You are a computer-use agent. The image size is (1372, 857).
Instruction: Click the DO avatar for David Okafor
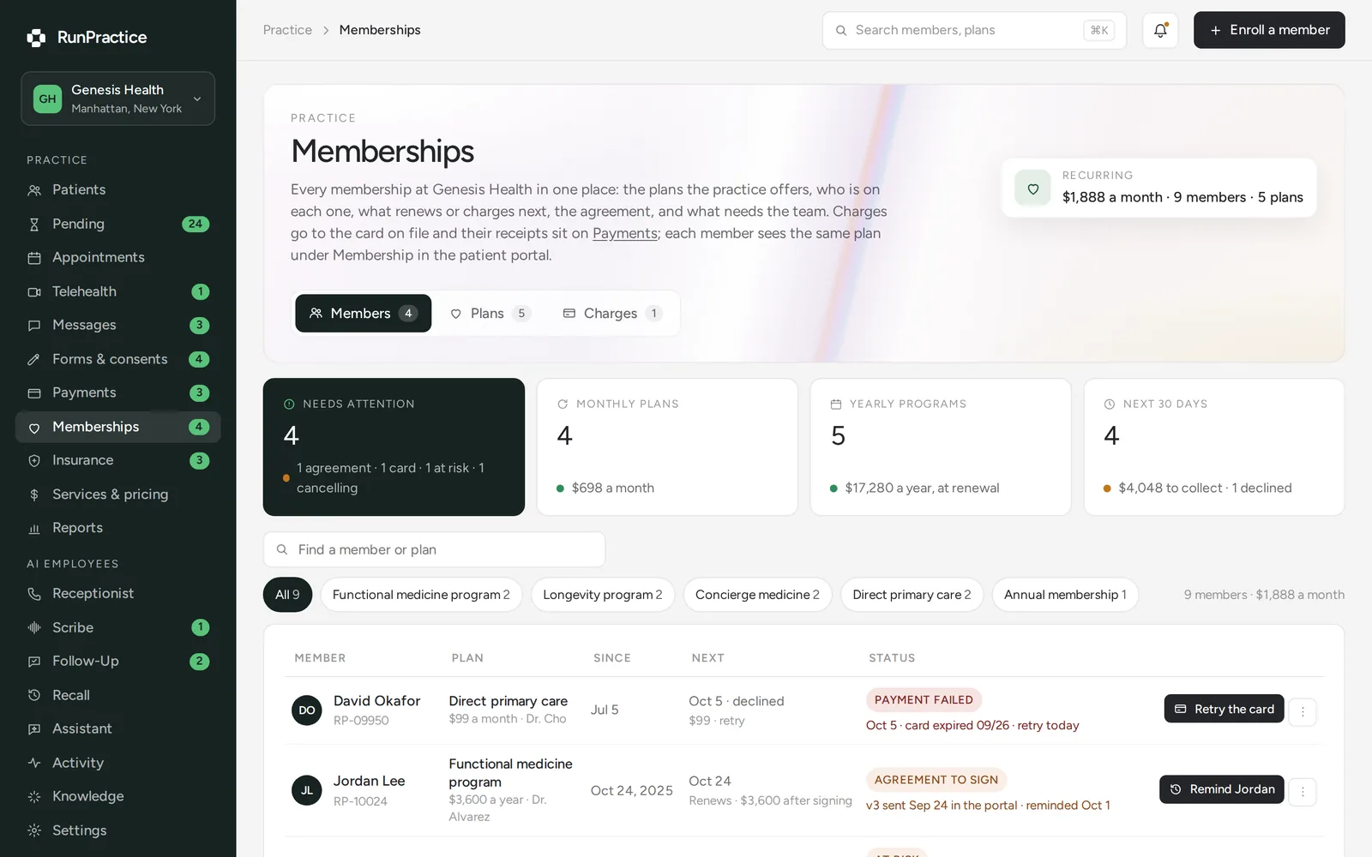[x=307, y=710]
